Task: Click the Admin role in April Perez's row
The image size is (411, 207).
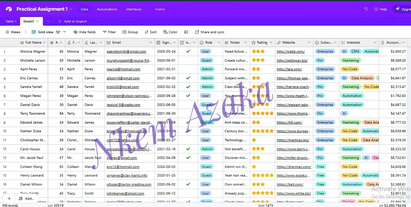Action: tap(207, 69)
